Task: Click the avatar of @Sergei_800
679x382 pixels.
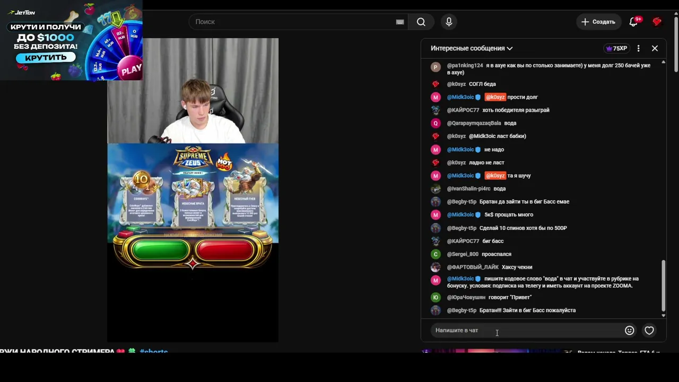Action: [x=436, y=254]
